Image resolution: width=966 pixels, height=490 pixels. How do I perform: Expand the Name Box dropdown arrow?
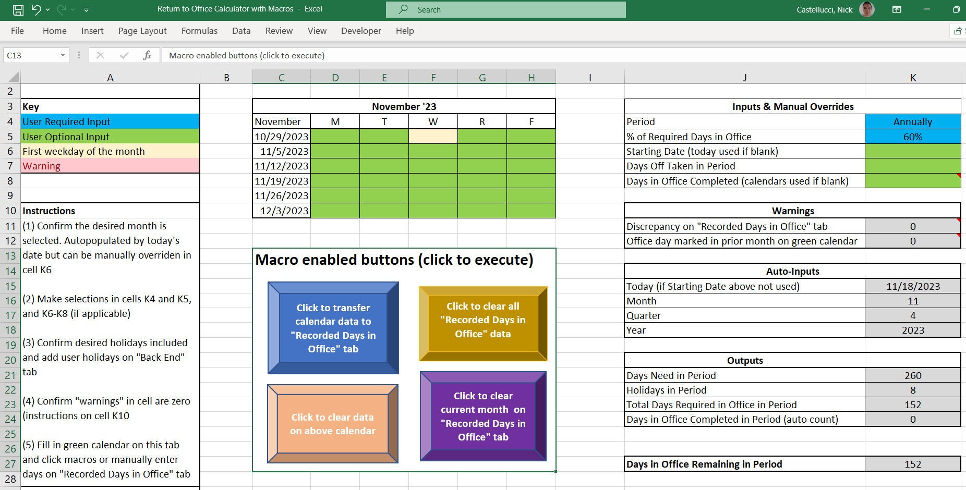tap(63, 55)
